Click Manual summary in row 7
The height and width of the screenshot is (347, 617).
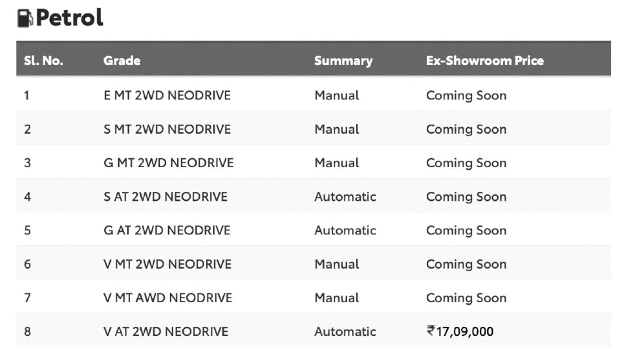pyautogui.click(x=337, y=298)
